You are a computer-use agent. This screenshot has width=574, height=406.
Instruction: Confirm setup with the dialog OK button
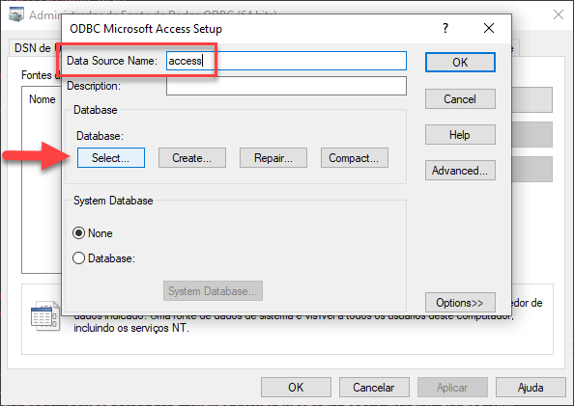460,62
